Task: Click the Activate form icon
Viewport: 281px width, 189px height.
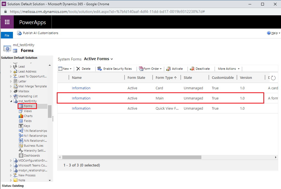Action: click(168, 69)
